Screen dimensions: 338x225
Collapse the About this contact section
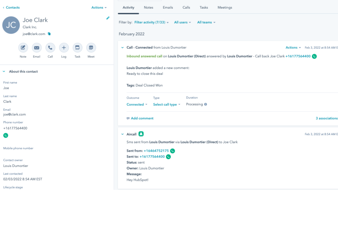click(x=4, y=71)
